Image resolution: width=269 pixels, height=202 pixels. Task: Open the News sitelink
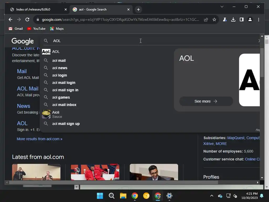click(x=23, y=106)
